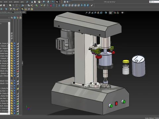Create a new document with New icon
This screenshot has height=119, width=159.
click(x=35, y=2)
